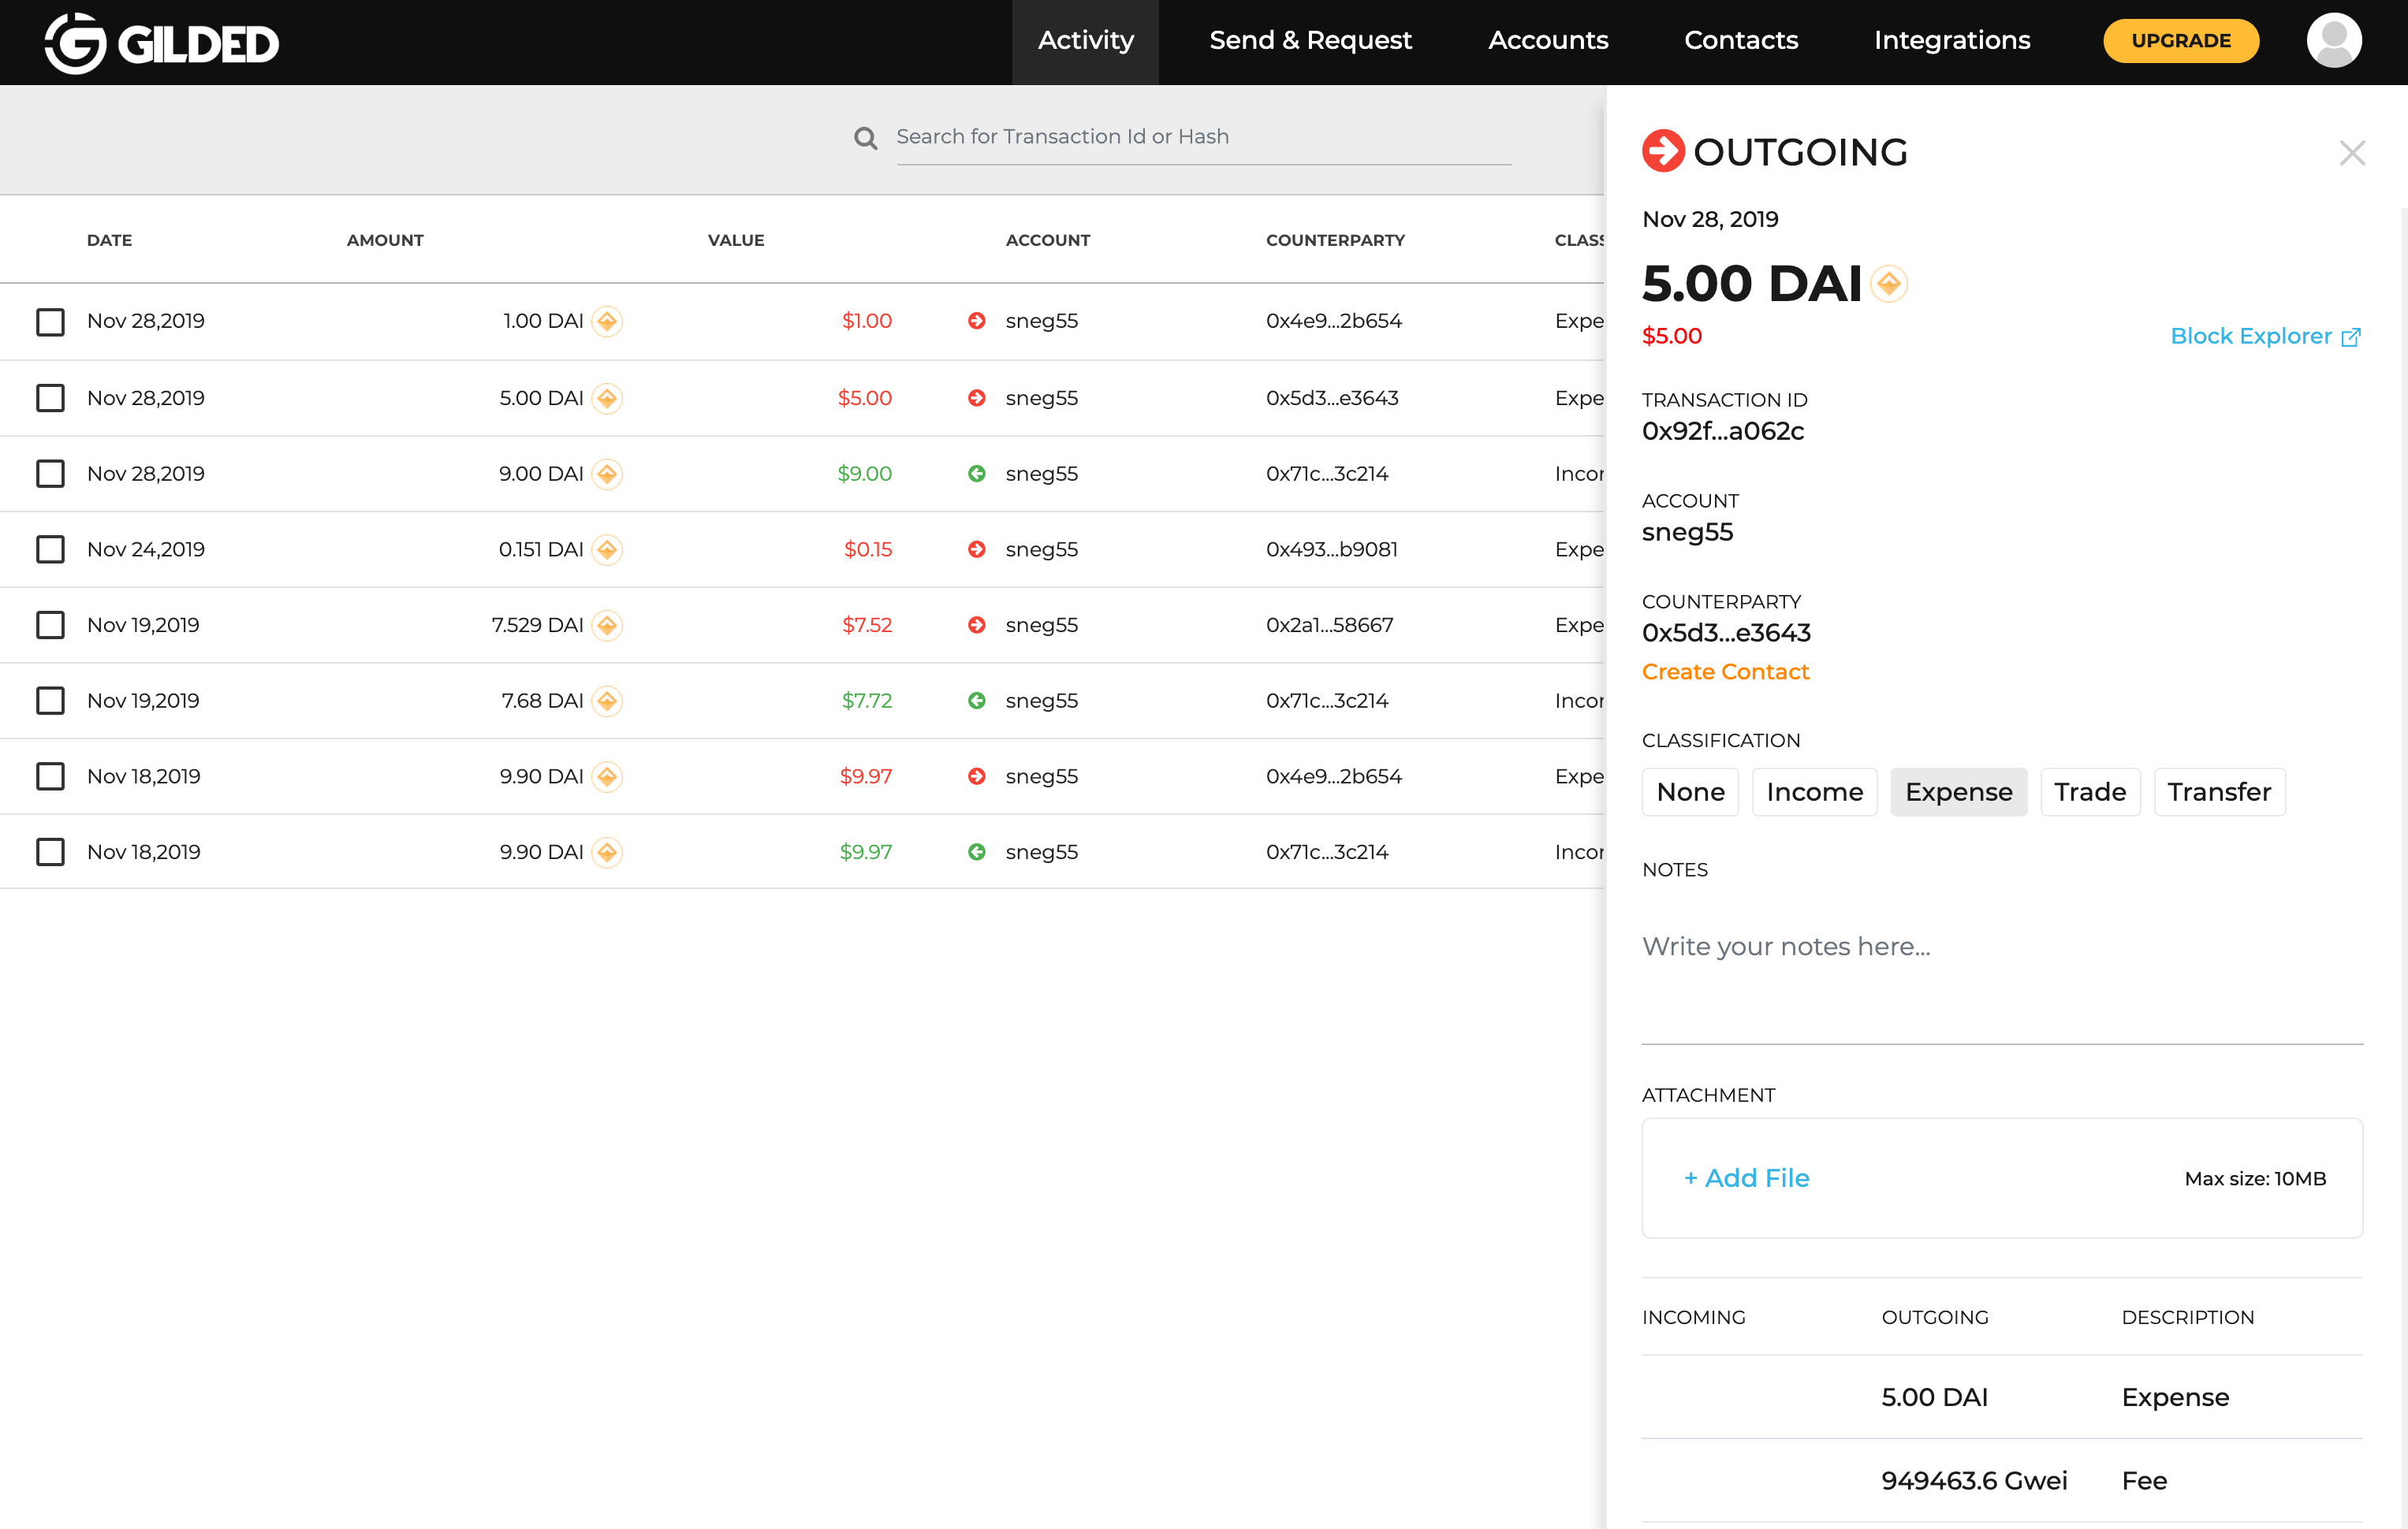Screen dimensions: 2408x1529
Task: Click the DAI coin icon beside 5.00 DAI heading
Action: point(1888,284)
